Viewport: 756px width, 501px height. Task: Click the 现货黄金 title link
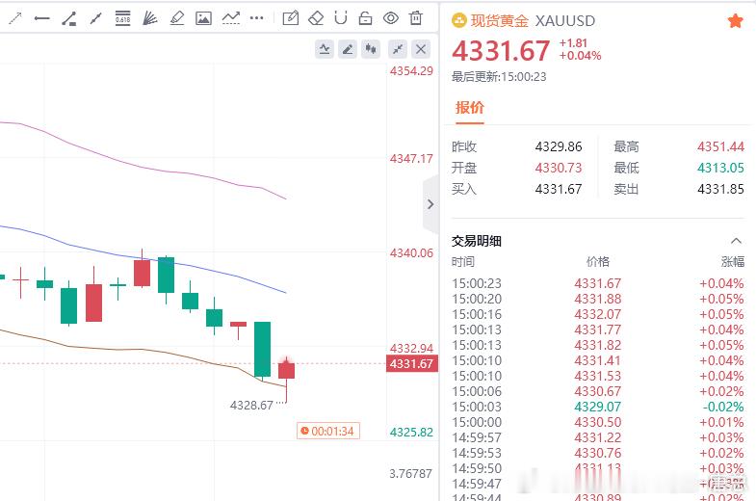coord(500,21)
